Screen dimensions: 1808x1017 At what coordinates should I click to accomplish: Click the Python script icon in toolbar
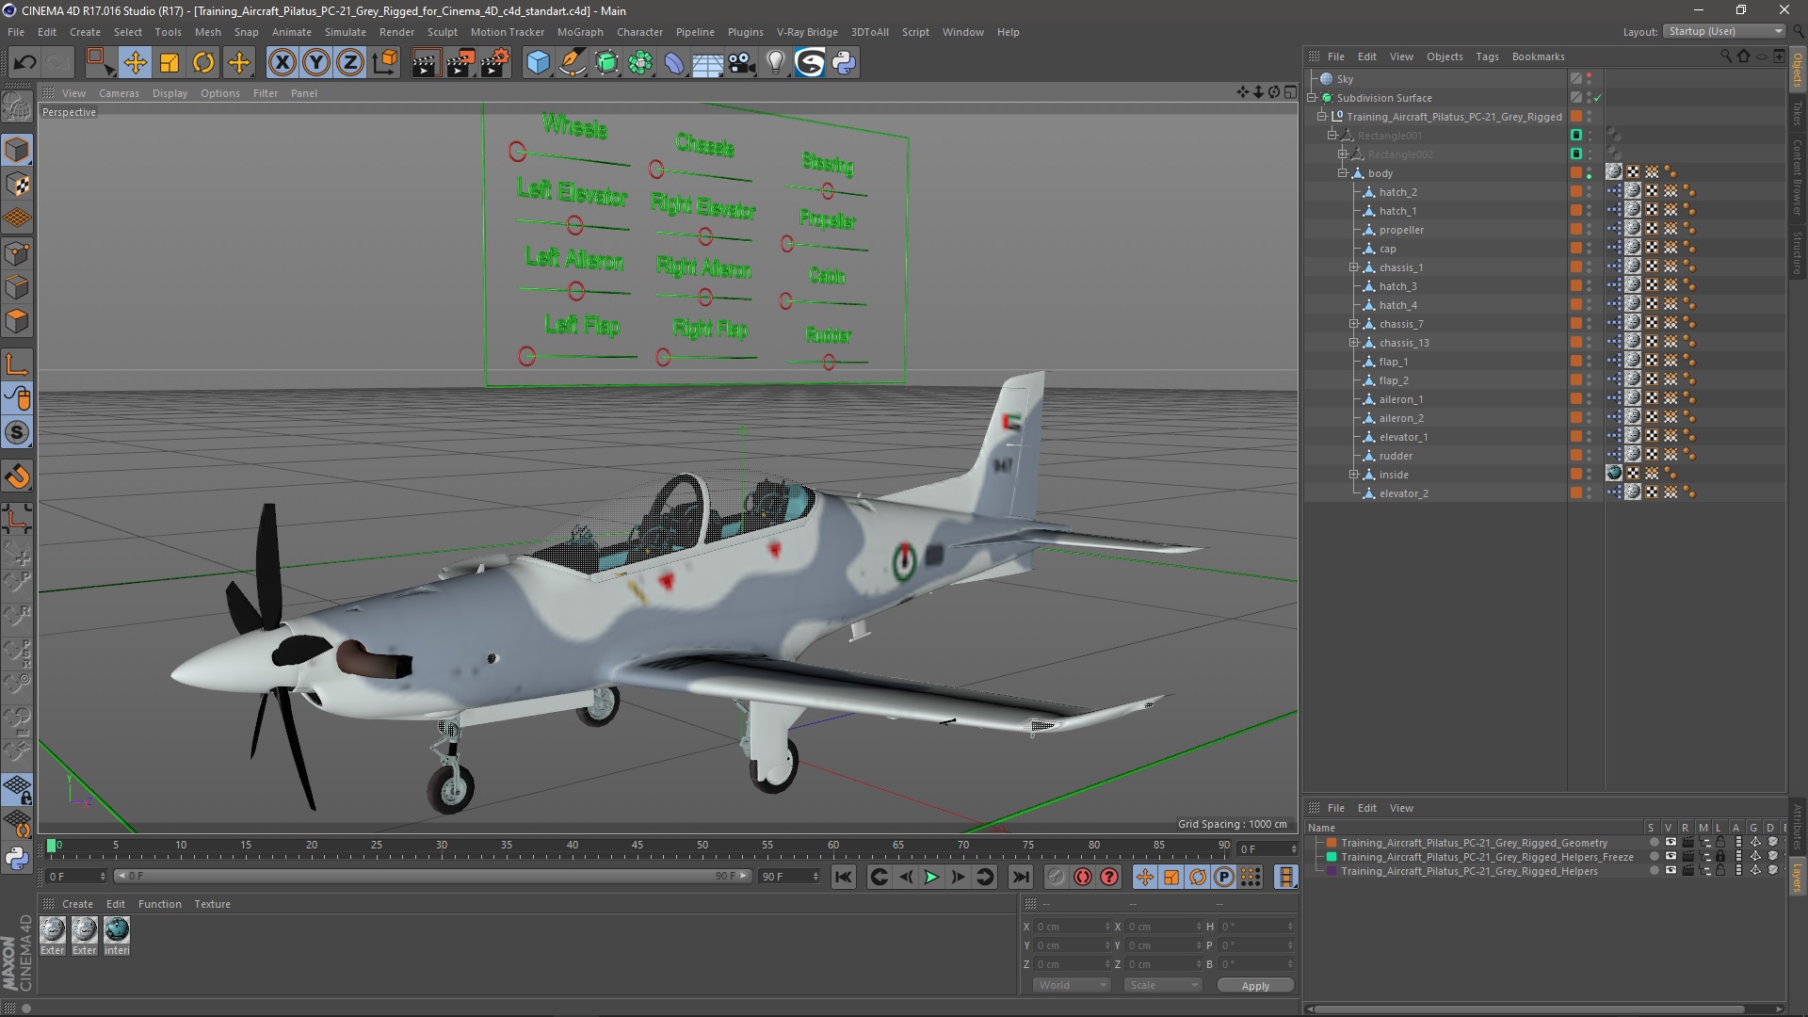(844, 63)
